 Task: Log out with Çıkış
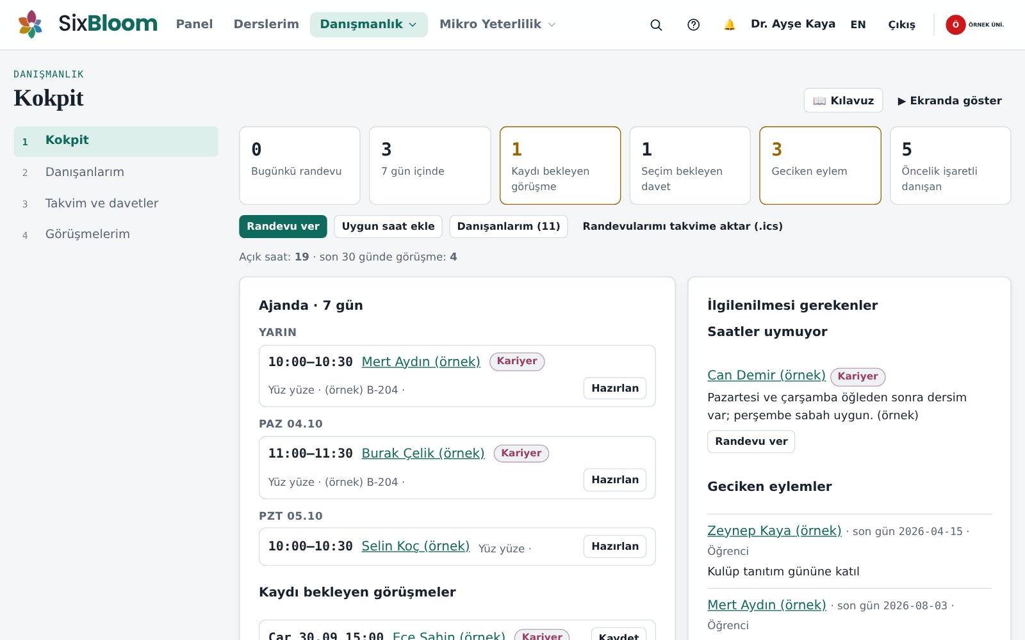(x=901, y=24)
